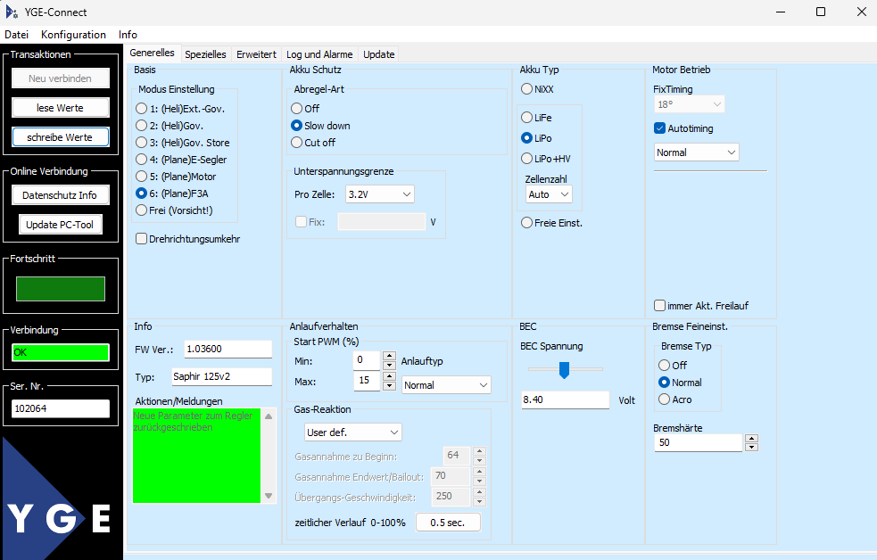The width and height of the screenshot is (877, 560).
Task: Expand the Gas-Reaktion User def. dropdown
Action: coord(353,432)
